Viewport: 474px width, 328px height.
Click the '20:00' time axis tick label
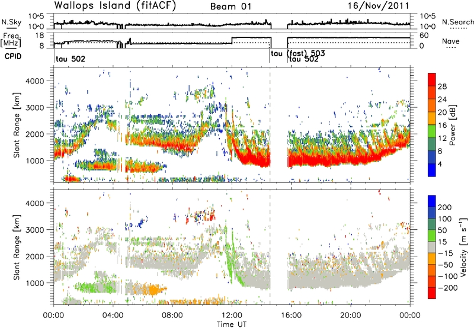[x=351, y=316]
